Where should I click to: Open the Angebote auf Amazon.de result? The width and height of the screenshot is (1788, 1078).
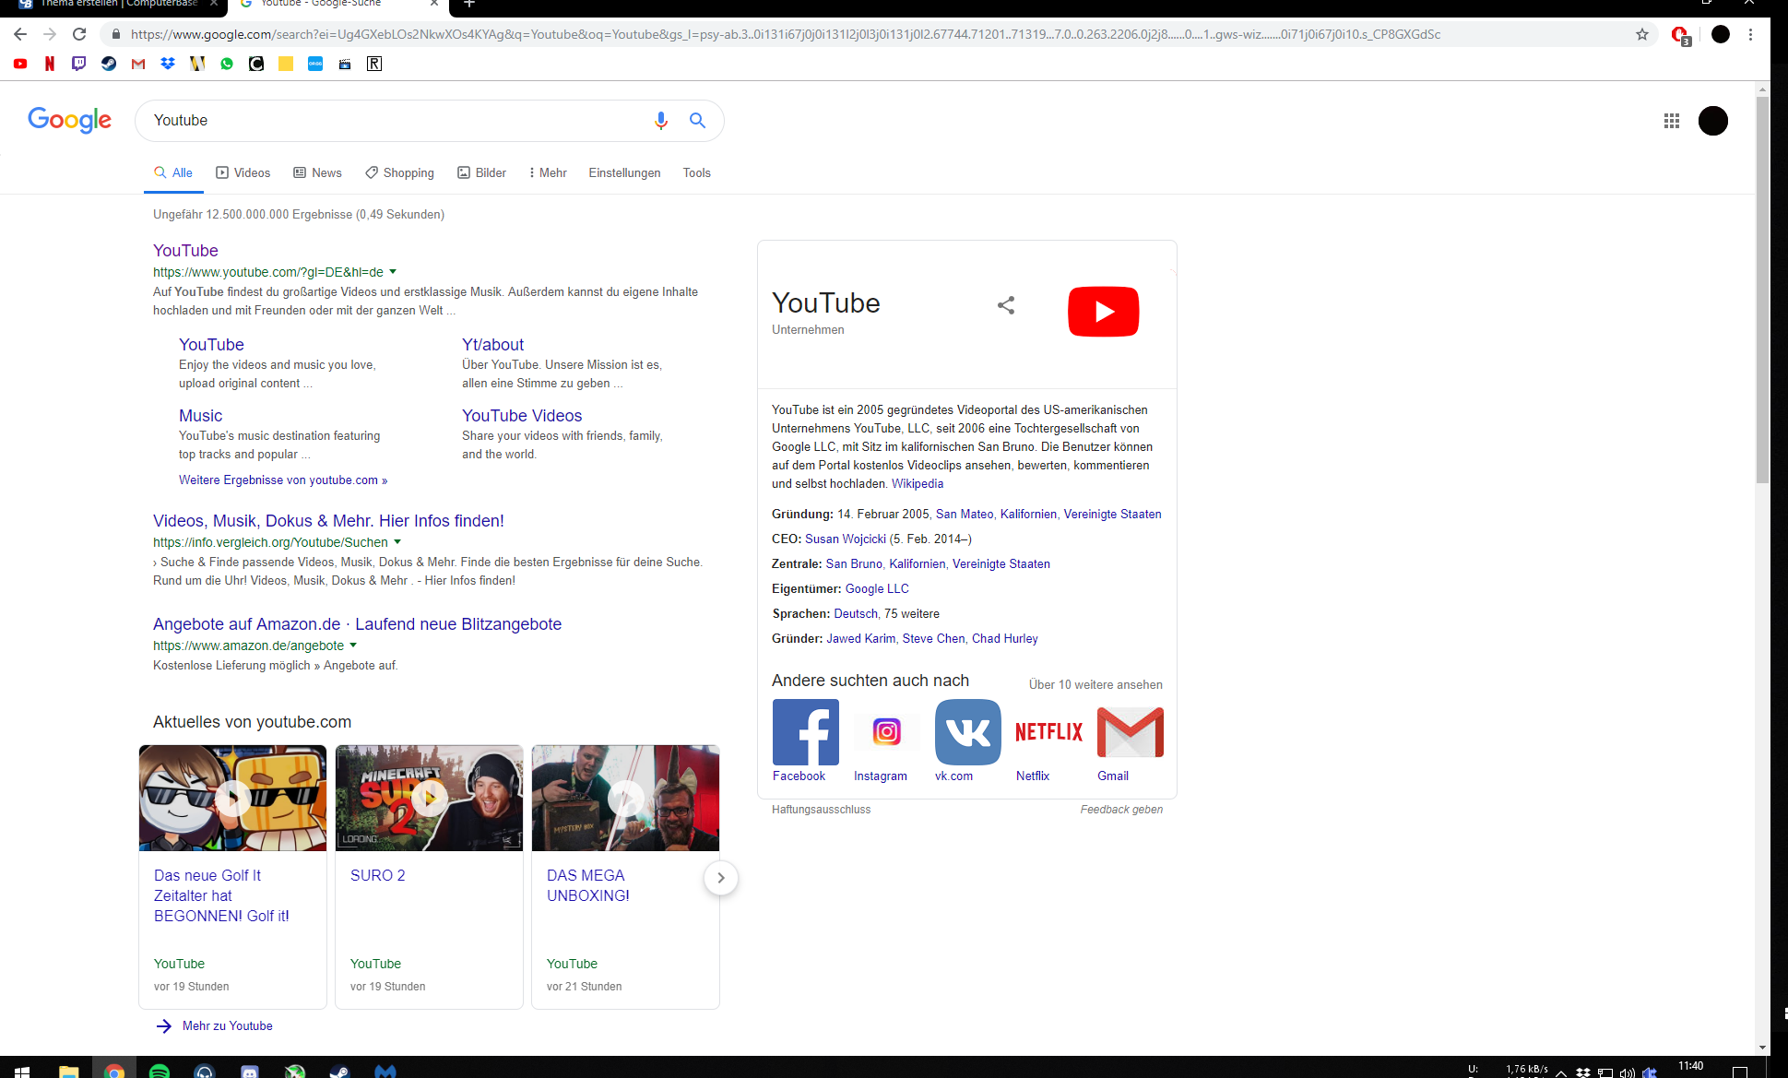357,624
